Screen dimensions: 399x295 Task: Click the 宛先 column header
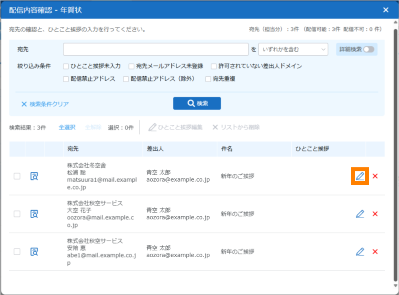tap(73, 149)
